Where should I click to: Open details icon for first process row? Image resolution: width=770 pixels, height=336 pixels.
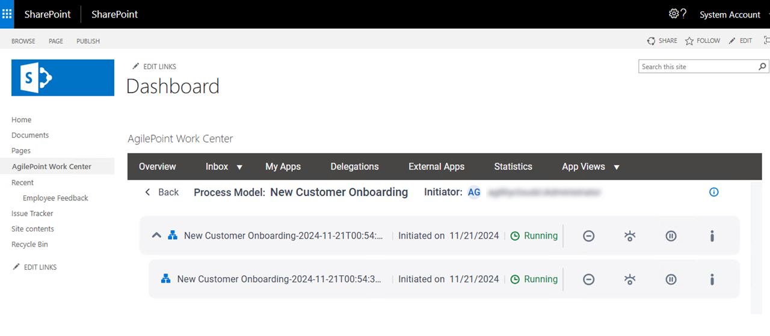712,236
